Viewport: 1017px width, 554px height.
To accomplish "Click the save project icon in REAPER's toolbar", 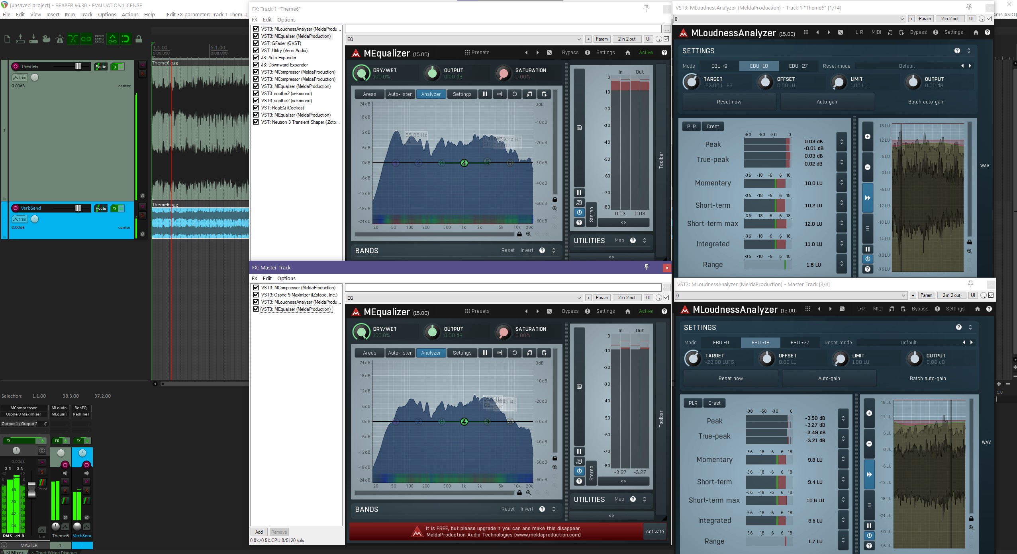I will (33, 39).
